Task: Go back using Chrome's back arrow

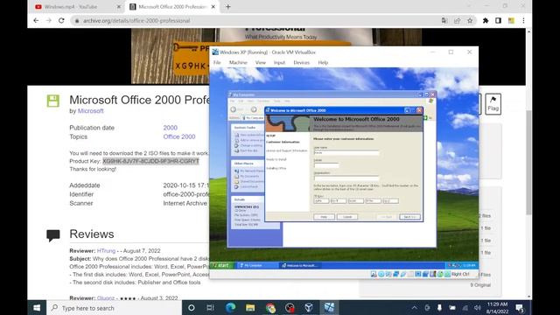Action: 36,21
